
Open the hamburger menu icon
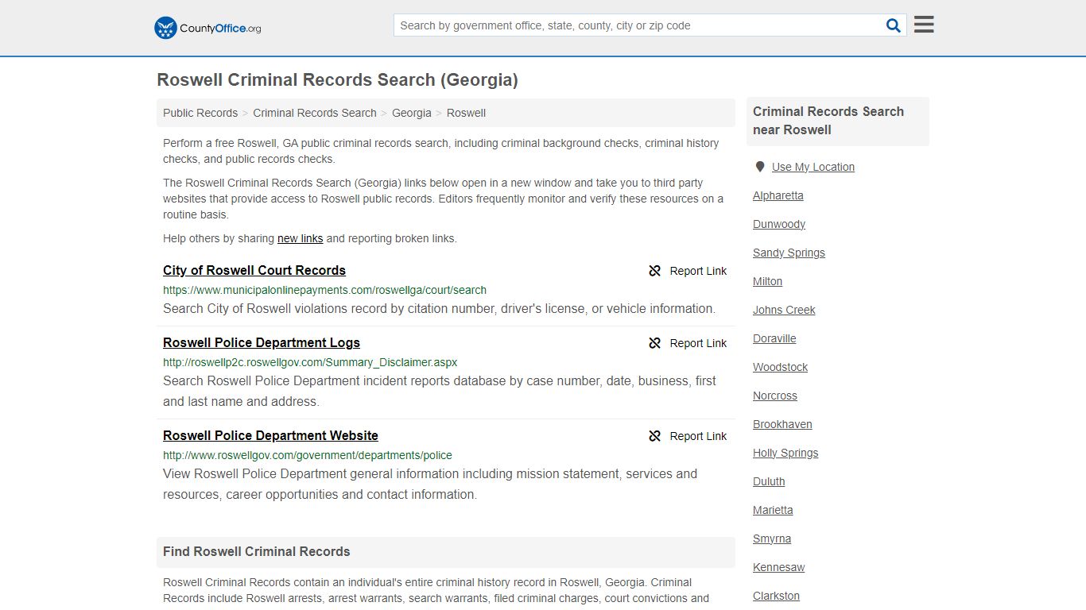coord(924,25)
